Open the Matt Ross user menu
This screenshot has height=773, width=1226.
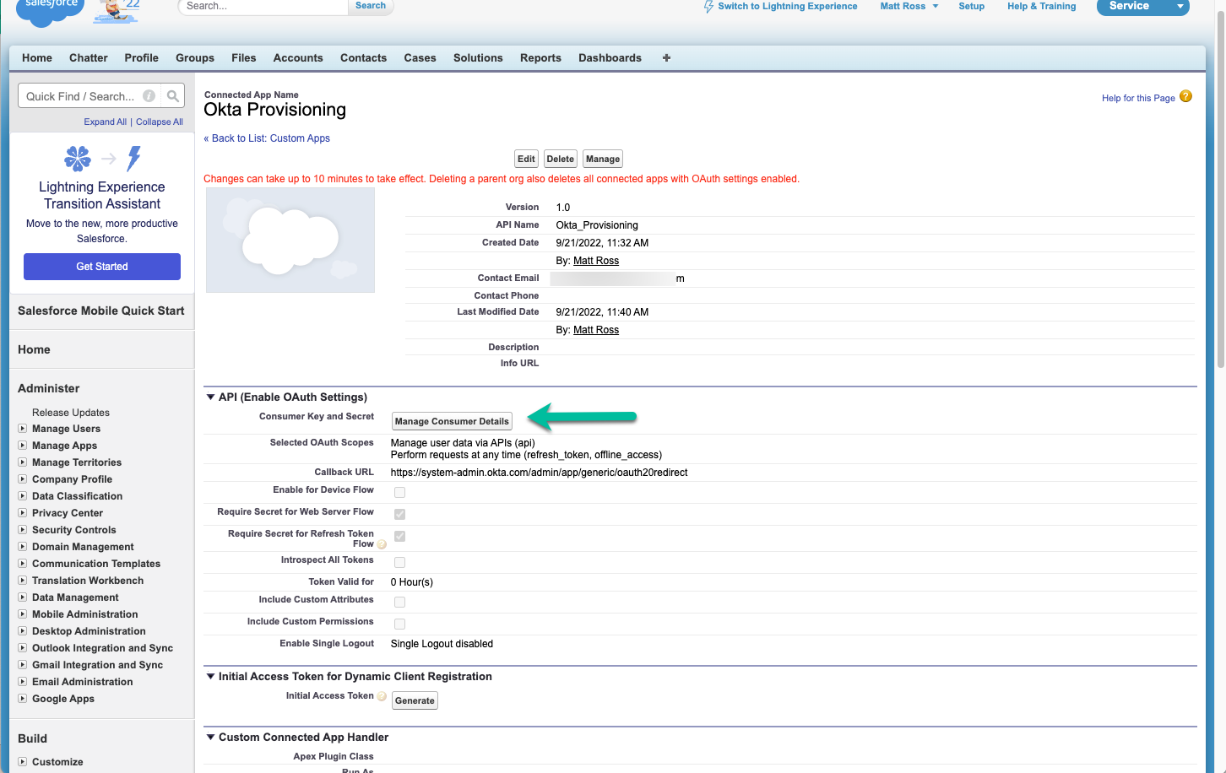(909, 6)
